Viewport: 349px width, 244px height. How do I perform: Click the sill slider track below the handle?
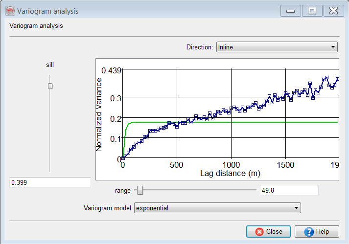tap(49, 132)
